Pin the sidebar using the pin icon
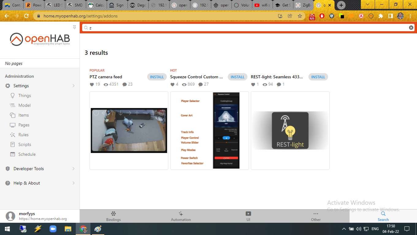 tap(75, 28)
